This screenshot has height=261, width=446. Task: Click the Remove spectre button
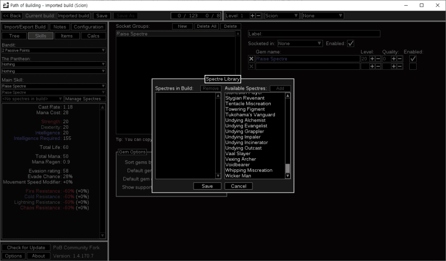point(211,89)
